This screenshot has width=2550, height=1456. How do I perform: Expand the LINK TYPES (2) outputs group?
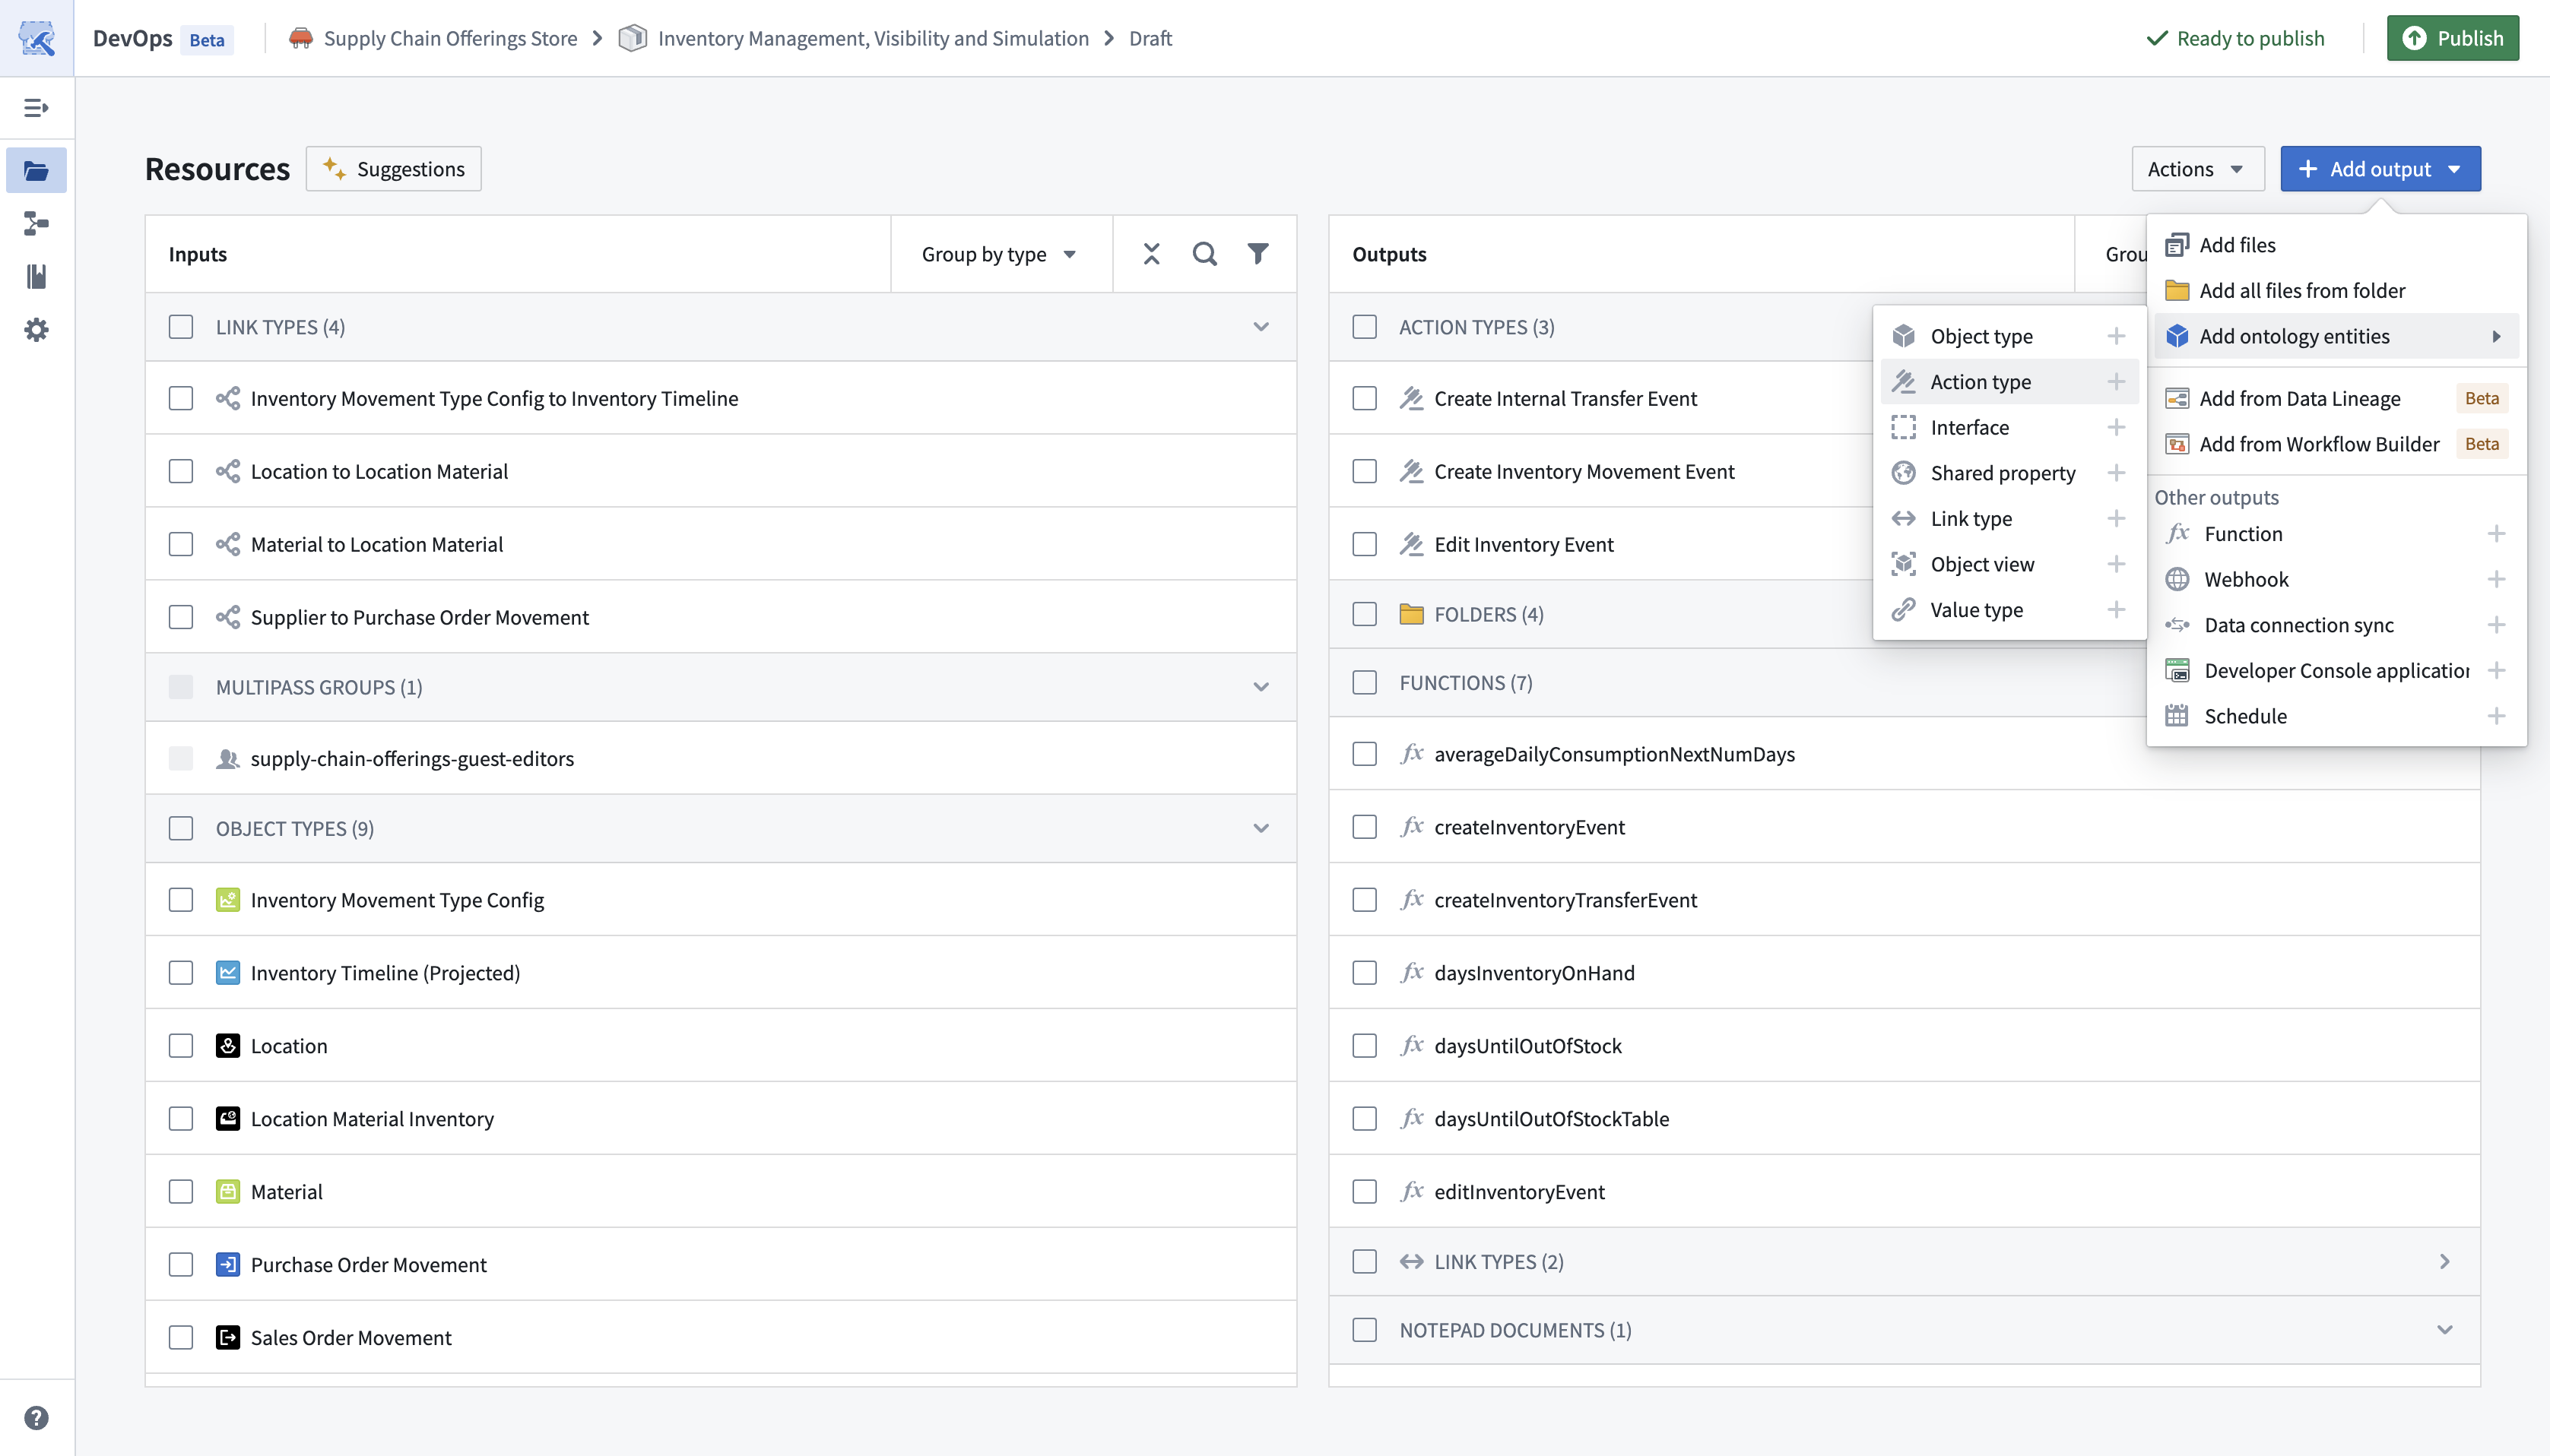pyautogui.click(x=2444, y=1262)
